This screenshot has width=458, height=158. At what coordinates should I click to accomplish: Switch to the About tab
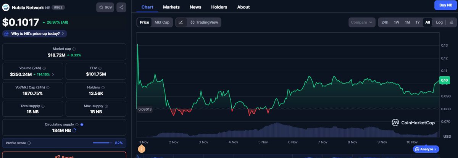pos(244,7)
